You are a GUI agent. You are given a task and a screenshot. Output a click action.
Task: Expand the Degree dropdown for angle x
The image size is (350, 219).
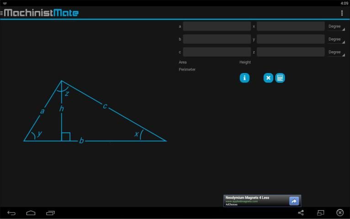click(336, 26)
